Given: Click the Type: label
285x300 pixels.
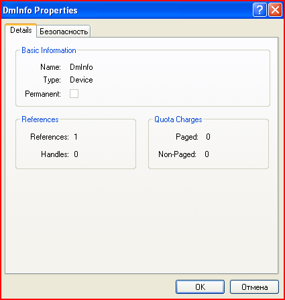Looking at the screenshot, I should coord(52,80).
